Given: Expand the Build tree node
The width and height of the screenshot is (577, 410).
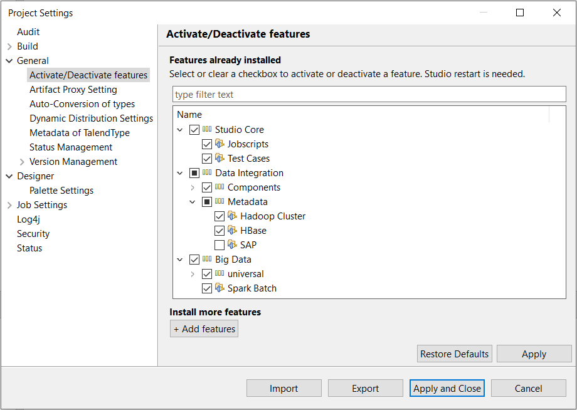Looking at the screenshot, I should tap(11, 46).
